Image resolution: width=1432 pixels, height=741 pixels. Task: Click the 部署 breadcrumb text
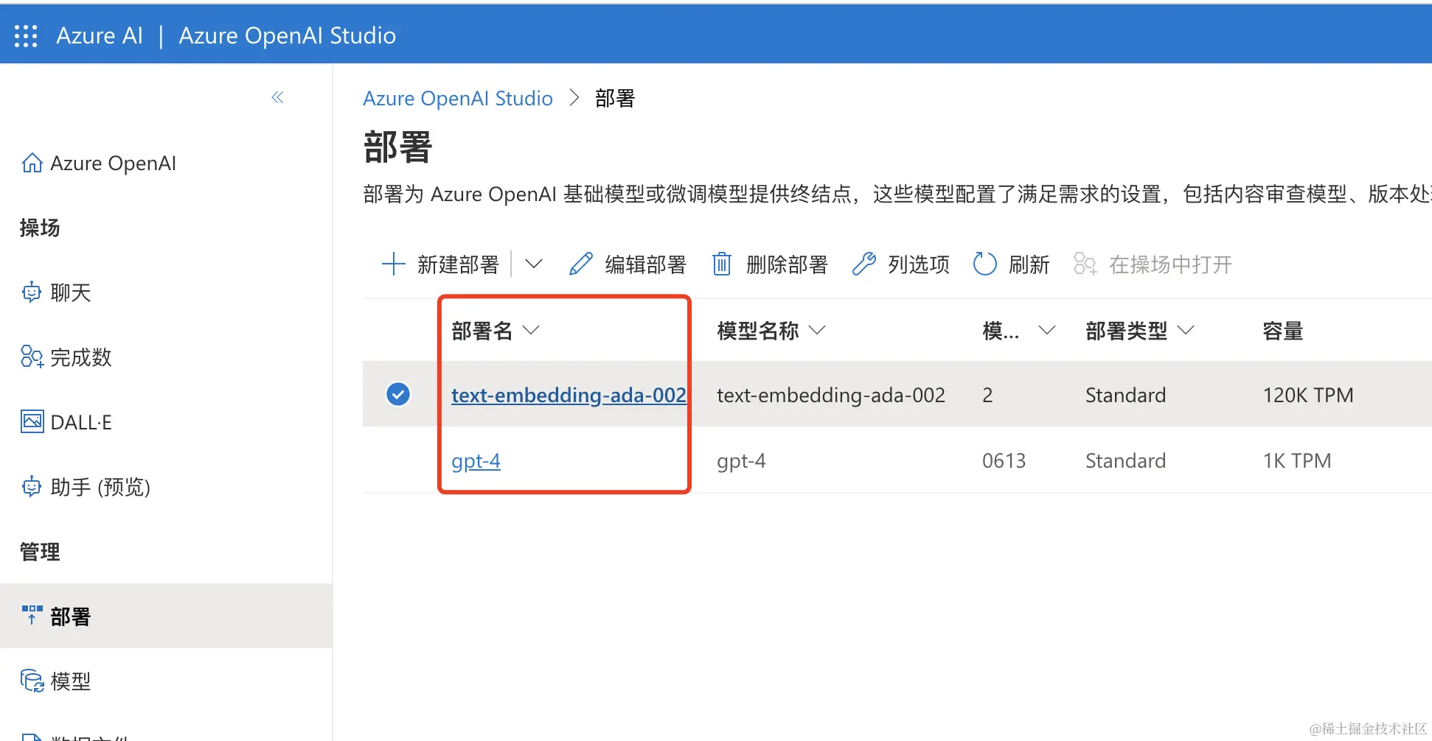(615, 98)
